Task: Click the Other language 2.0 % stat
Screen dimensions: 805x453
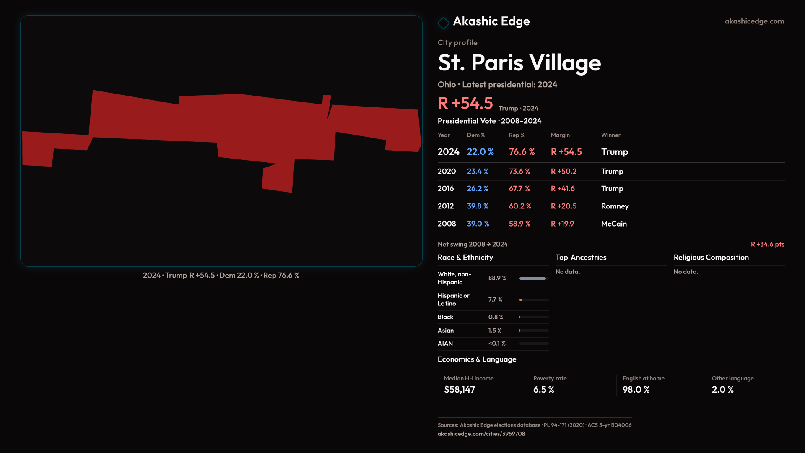Action: tap(722, 390)
